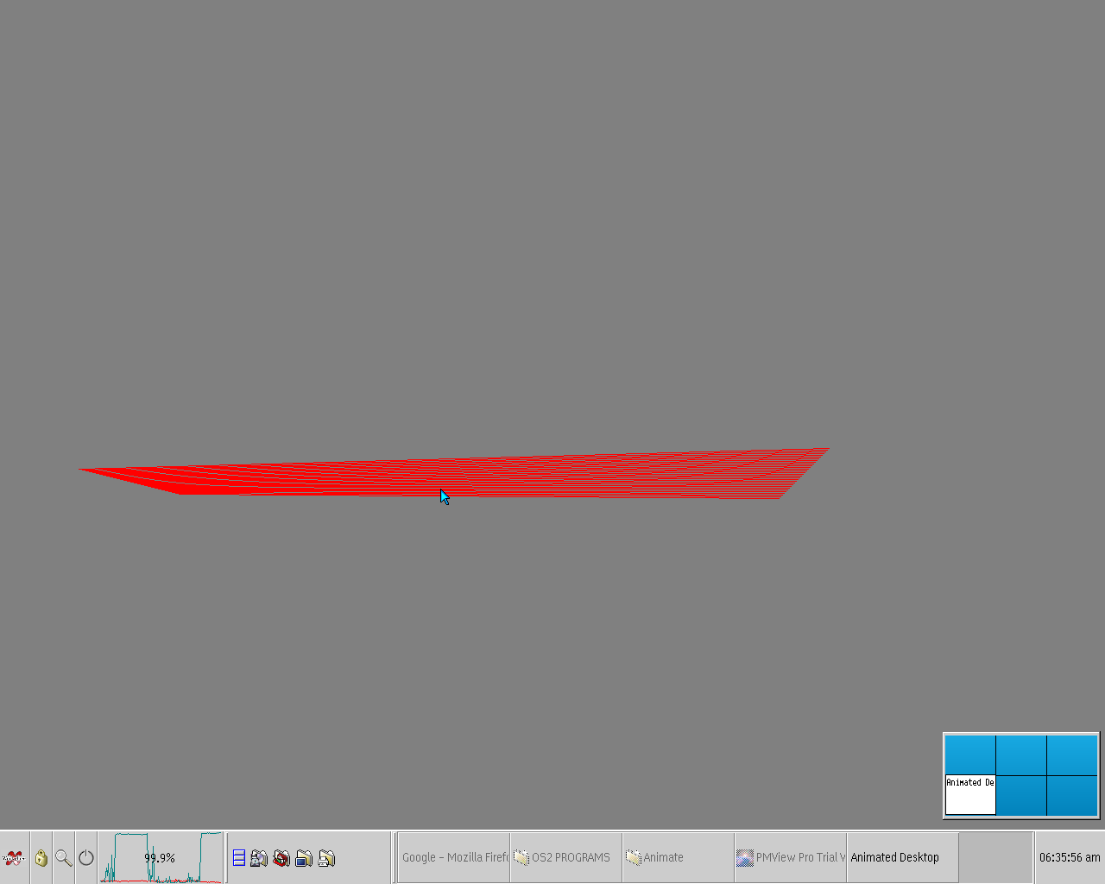
Task: Click the white Animated Desktop pager cell
Action: point(970,795)
